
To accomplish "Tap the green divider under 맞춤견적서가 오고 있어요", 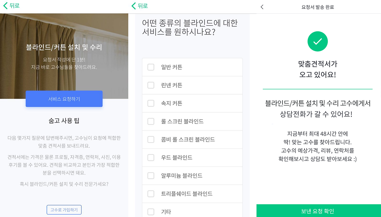I will (x=318, y=89).
